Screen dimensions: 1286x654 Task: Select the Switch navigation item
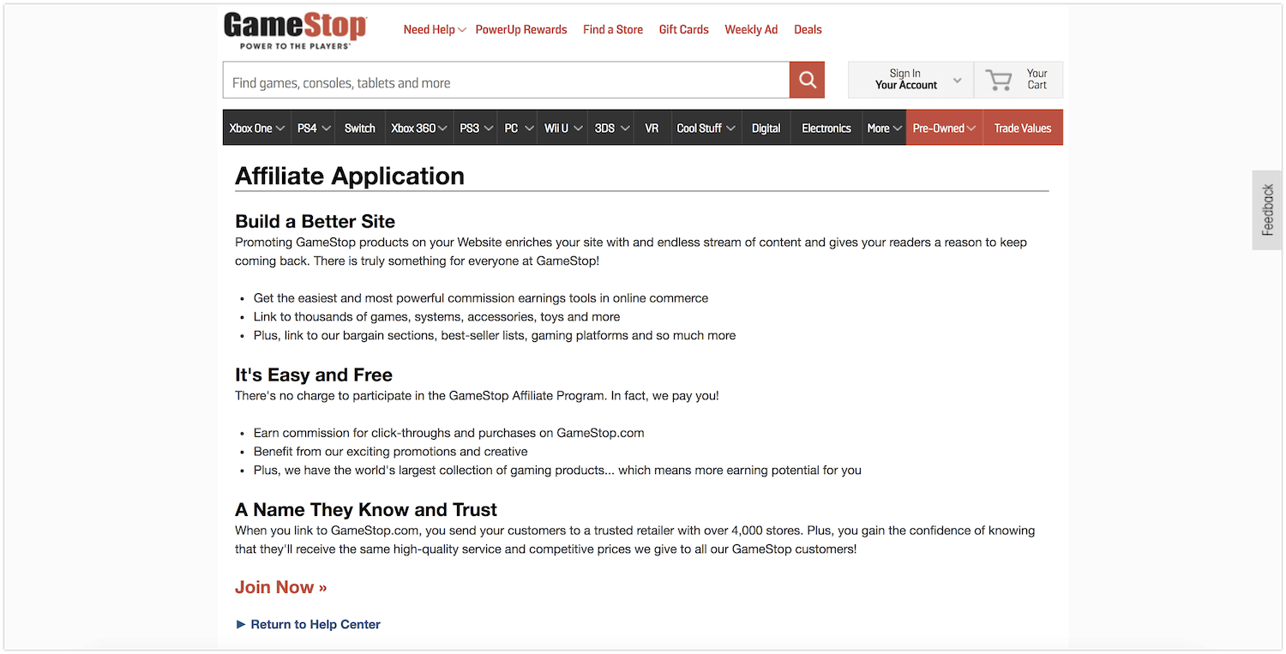(359, 128)
